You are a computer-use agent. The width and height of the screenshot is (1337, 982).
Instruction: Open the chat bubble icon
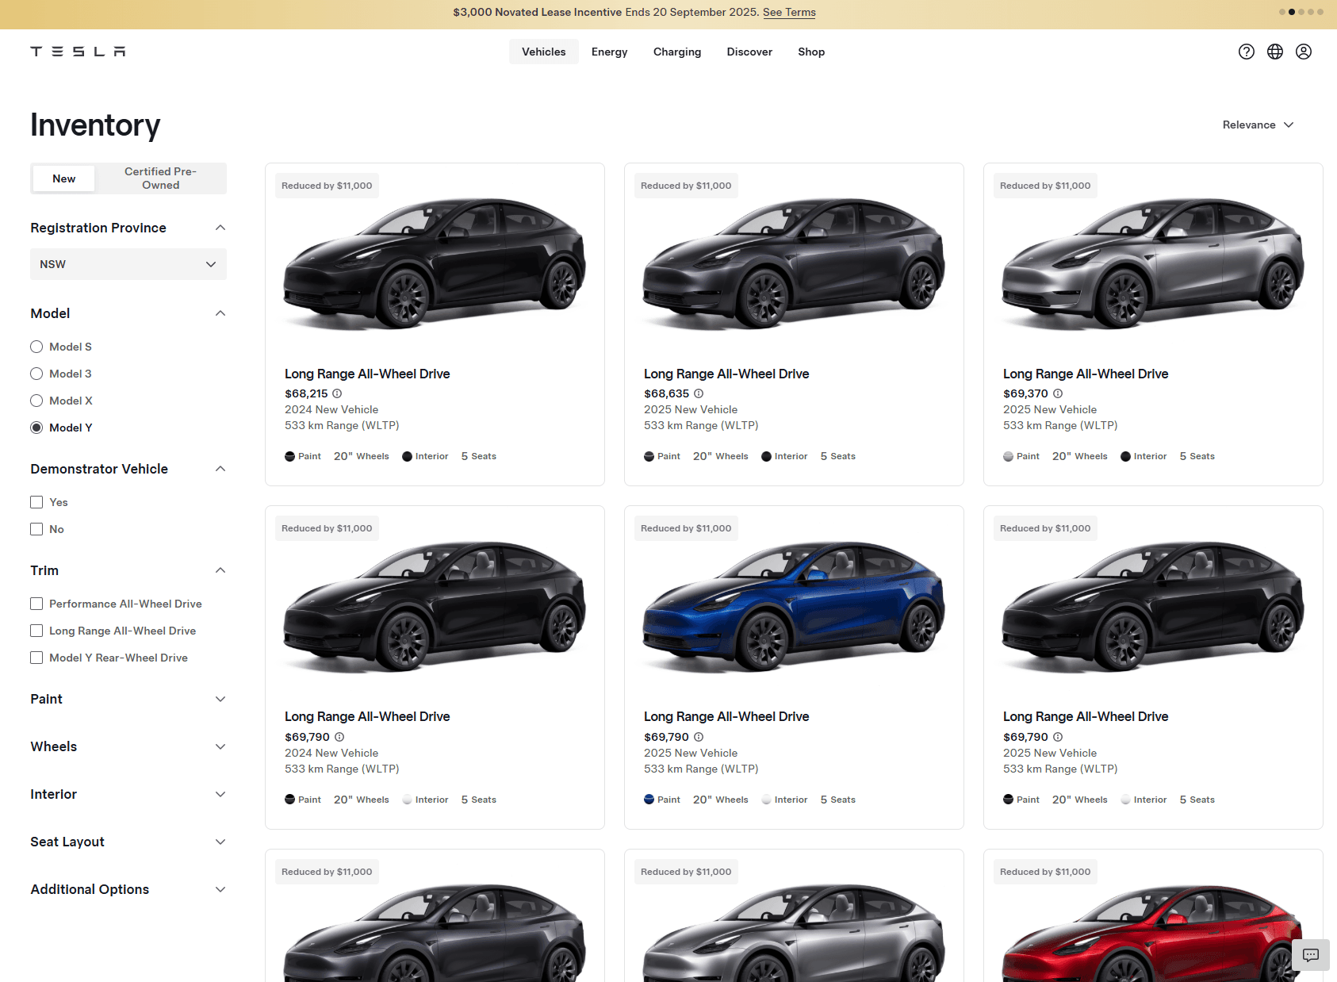click(1311, 955)
